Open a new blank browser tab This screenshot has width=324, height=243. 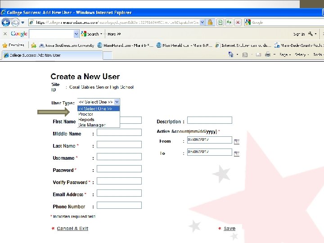(108, 55)
